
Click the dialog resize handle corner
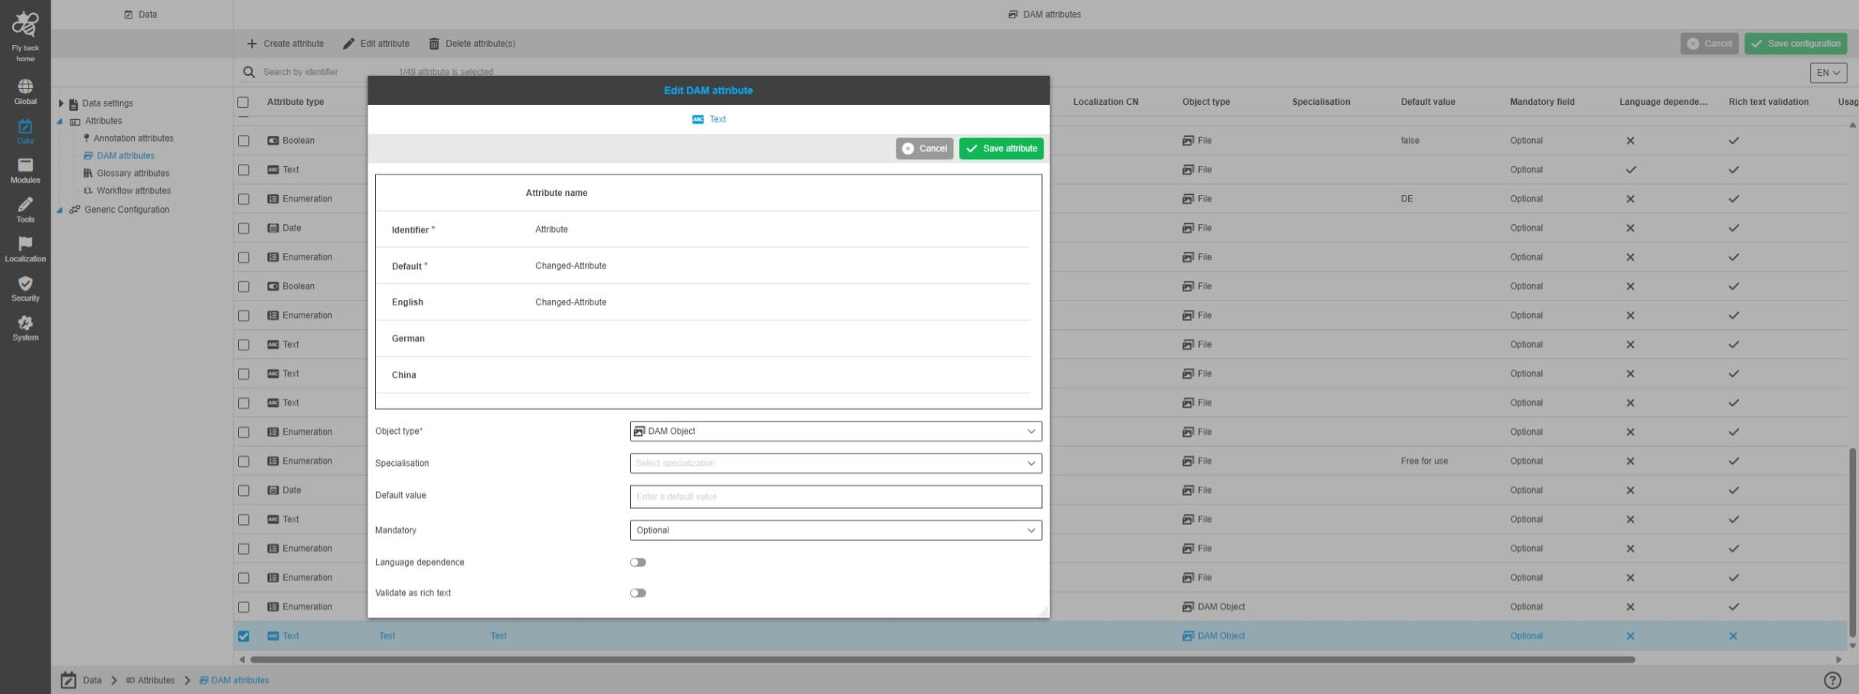click(x=1044, y=612)
